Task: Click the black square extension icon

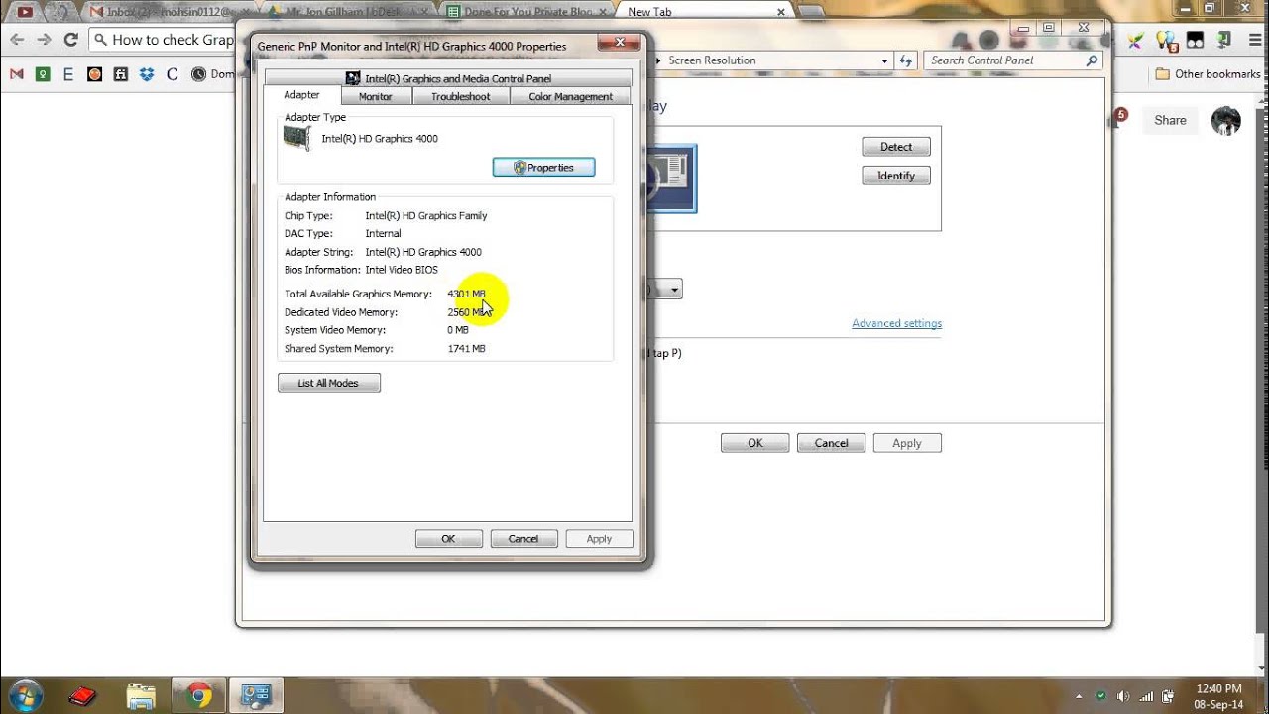Action: click(1195, 41)
